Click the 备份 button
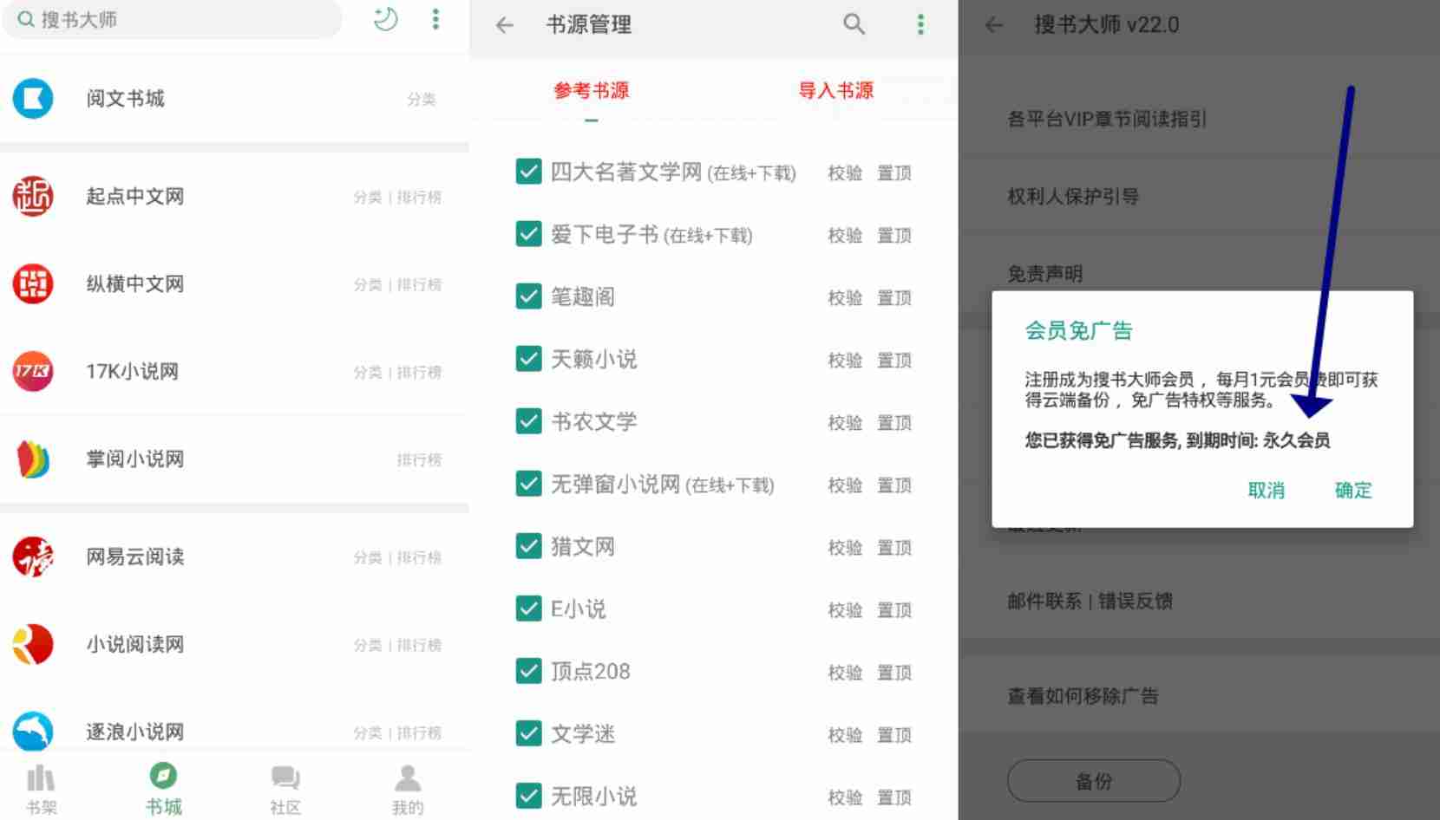This screenshot has height=820, width=1440. [1094, 781]
